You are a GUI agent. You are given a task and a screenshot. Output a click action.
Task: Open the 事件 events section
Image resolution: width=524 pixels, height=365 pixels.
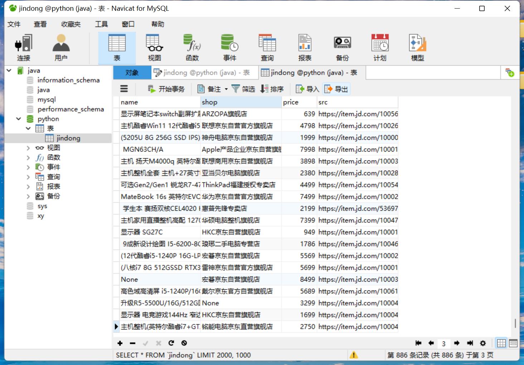coord(229,48)
